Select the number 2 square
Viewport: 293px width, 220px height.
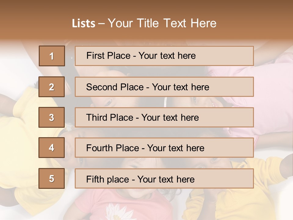[x=52, y=87]
